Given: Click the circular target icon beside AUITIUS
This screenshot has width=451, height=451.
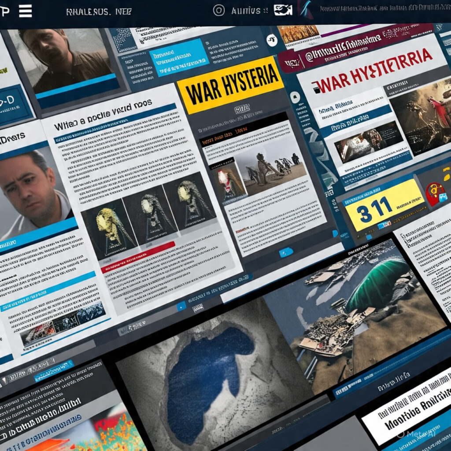Looking at the screenshot, I should (x=218, y=11).
